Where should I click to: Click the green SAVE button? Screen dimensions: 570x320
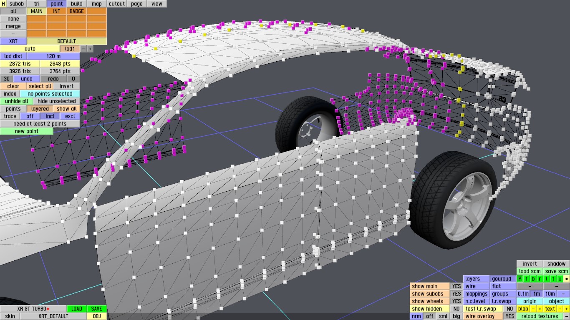97,309
